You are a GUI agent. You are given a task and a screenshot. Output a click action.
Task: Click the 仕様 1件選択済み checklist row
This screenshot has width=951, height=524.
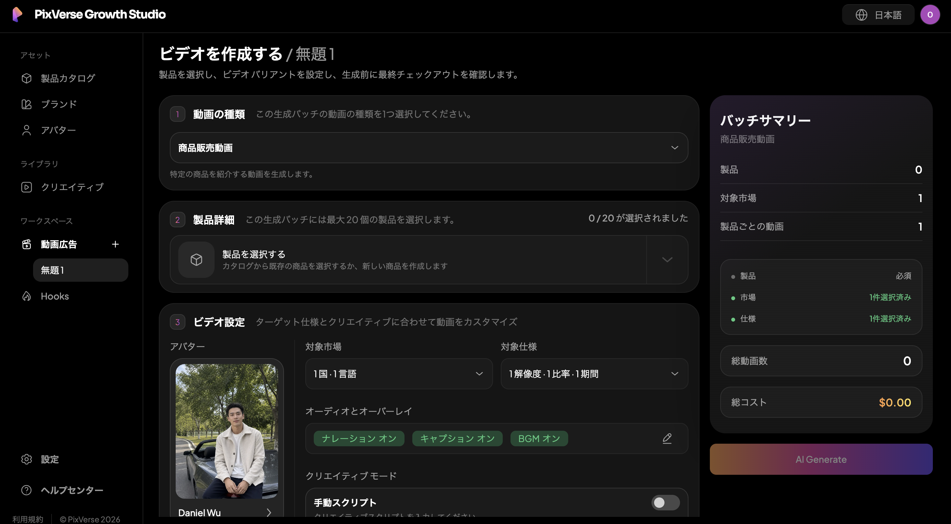[821, 319]
